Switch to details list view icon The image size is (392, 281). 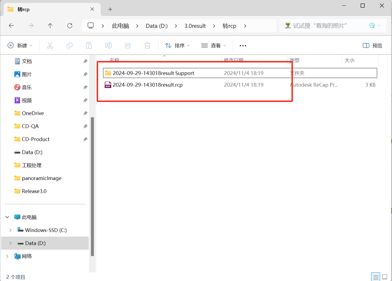point(376,277)
